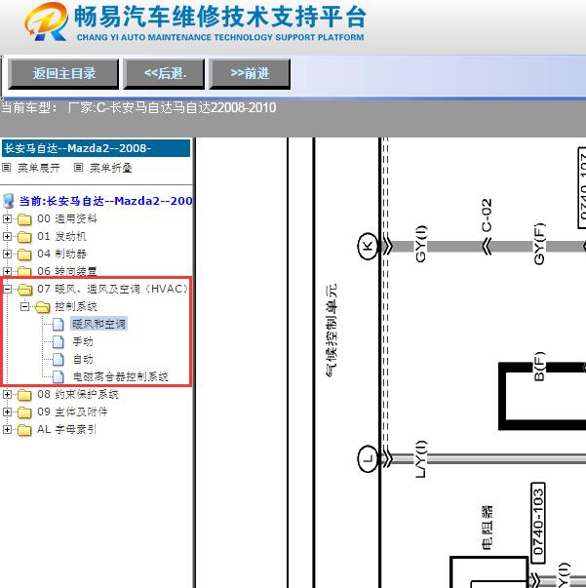Screen dimensions: 586x588
Task: Click the 返回主目录 button
Action: click(63, 73)
